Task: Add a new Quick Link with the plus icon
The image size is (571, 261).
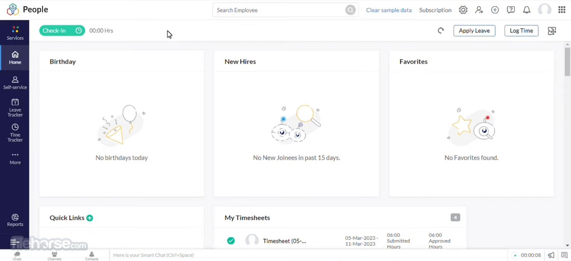Action: click(x=89, y=218)
